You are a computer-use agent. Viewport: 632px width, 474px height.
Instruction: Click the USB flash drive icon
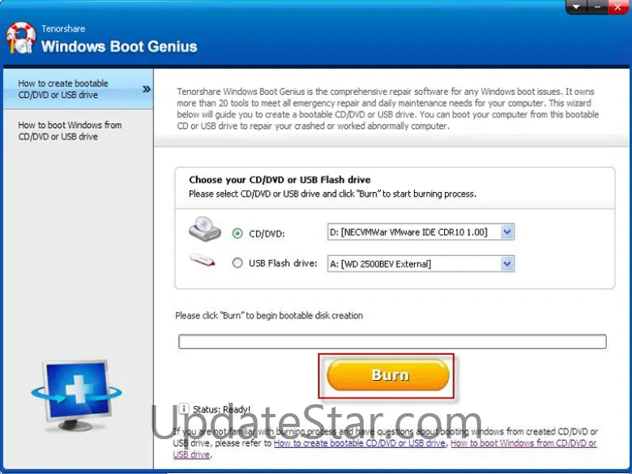coord(203,260)
